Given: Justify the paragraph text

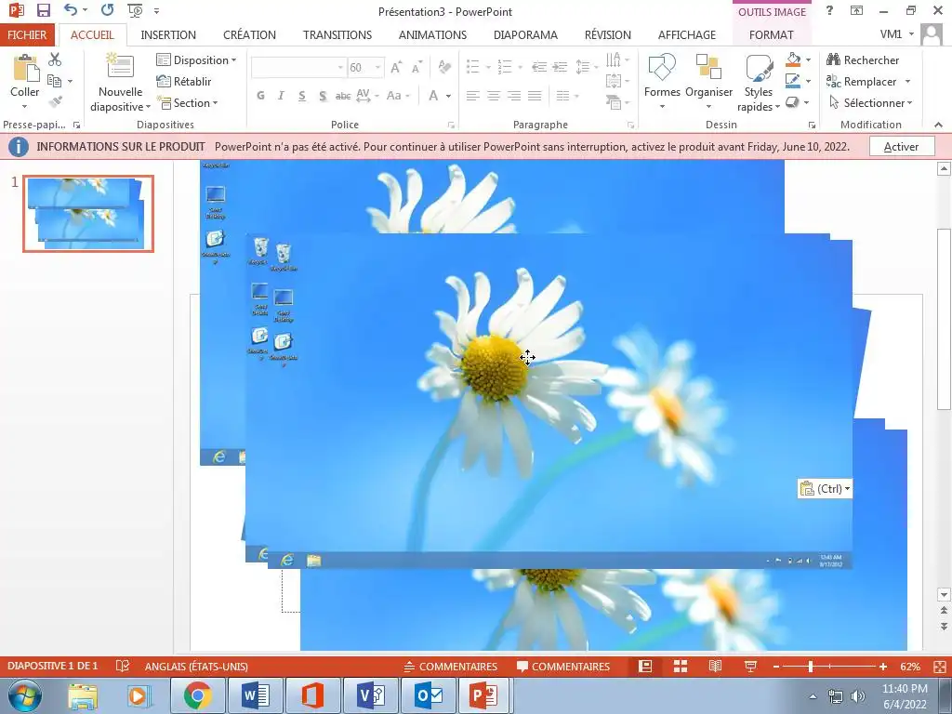Looking at the screenshot, I should click(x=535, y=96).
